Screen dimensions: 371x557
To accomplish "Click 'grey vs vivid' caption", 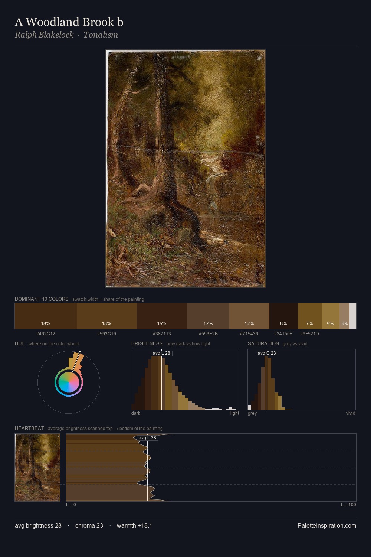I will [295, 344].
